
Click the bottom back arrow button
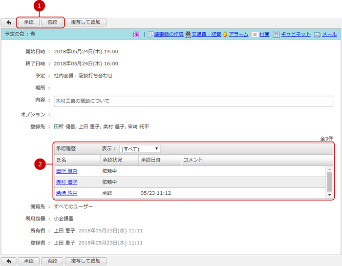click(8, 261)
